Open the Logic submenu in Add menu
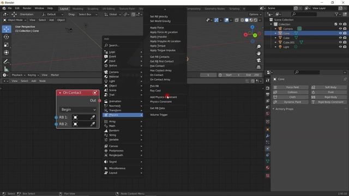This screenshot has width=349, height=196. [x=123, y=52]
